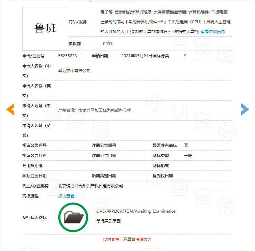Viewport: 255px width, 251px height.
Task: Click the 初审公告期号 label
Action: click(34, 145)
